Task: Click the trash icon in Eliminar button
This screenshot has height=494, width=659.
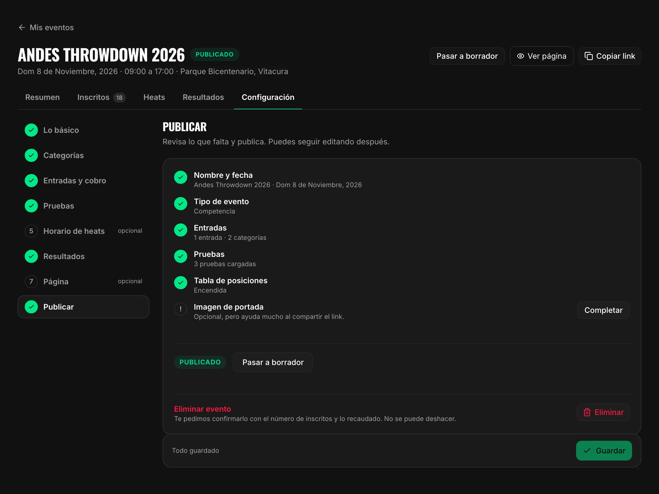Action: coord(587,412)
